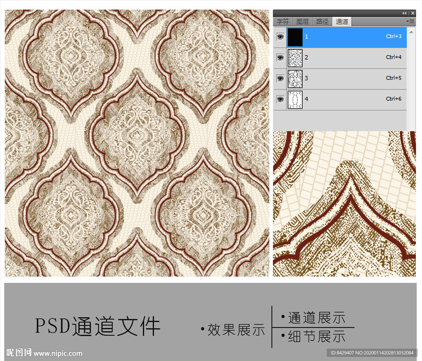This screenshot has height=361, width=422.
Task: Select the 通道 tab
Action: (342, 21)
